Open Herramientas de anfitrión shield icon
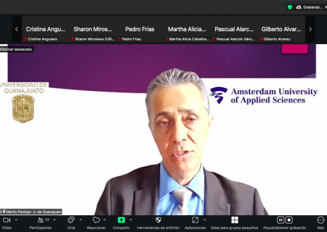 coord(158,220)
